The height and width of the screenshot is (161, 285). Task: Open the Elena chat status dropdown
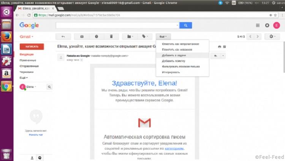tap(31, 87)
